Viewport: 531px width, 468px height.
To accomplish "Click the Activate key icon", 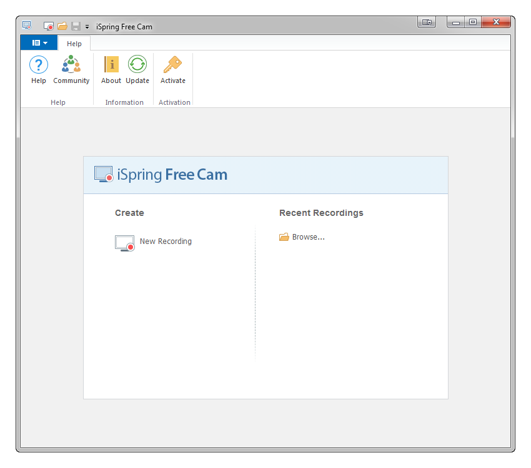I will click(172, 70).
